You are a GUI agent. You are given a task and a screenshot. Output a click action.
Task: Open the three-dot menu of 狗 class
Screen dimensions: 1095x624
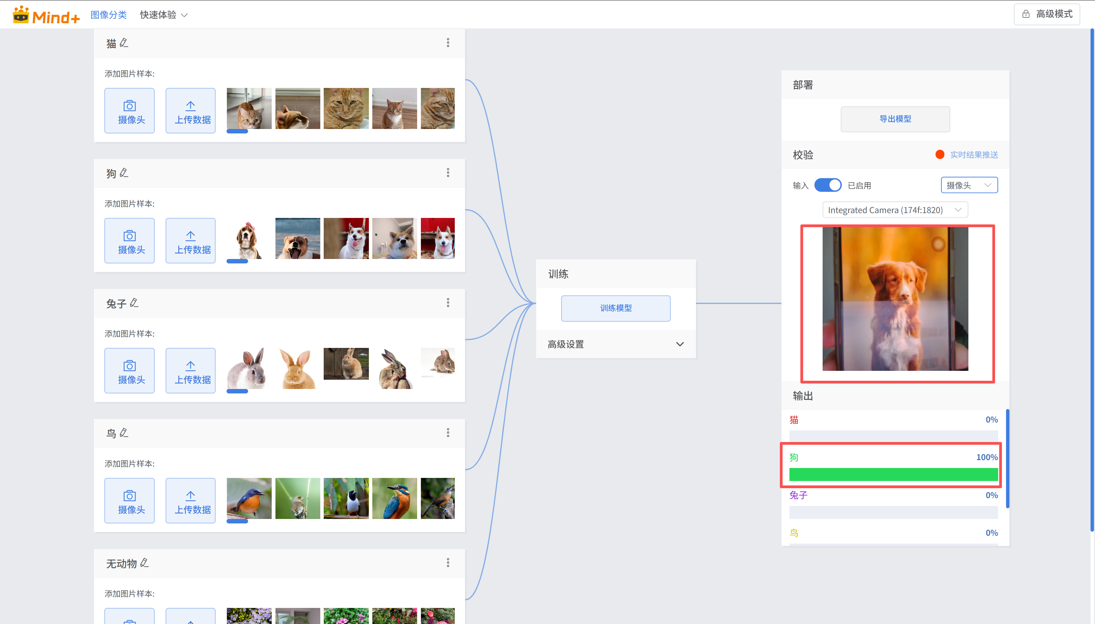[x=448, y=173]
